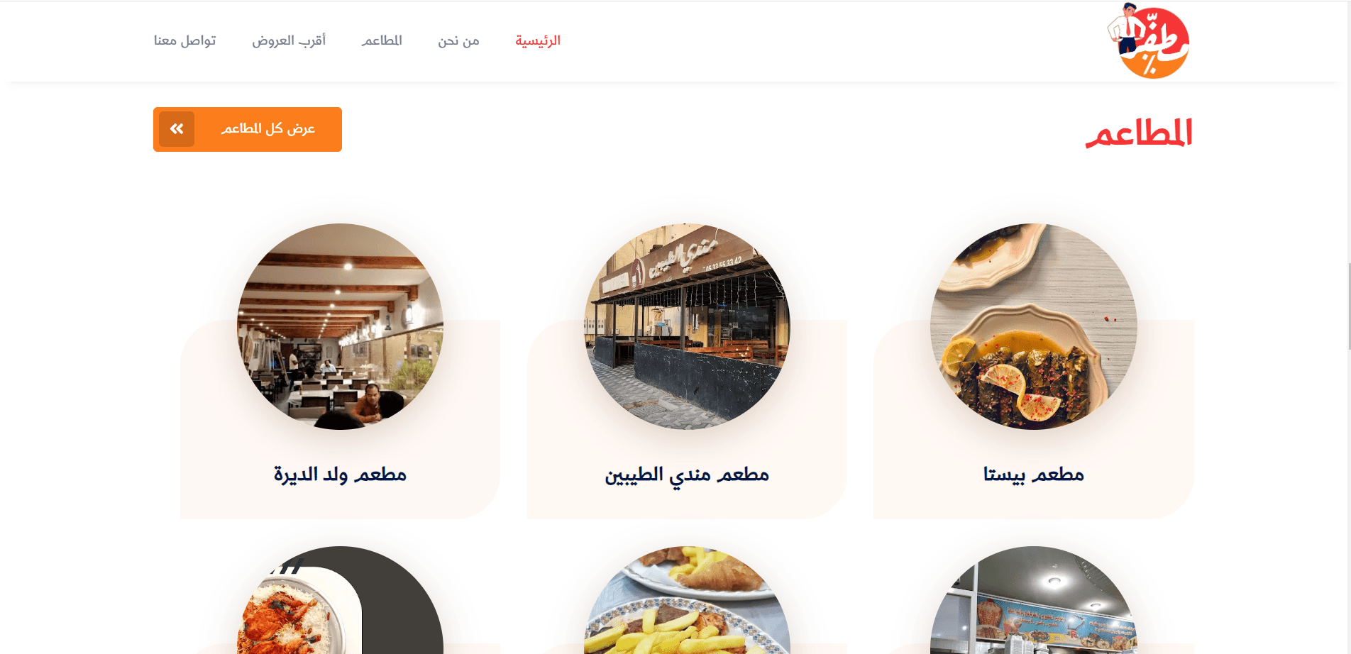Click the red المطاعم section heading
1351x654 pixels.
(1139, 133)
